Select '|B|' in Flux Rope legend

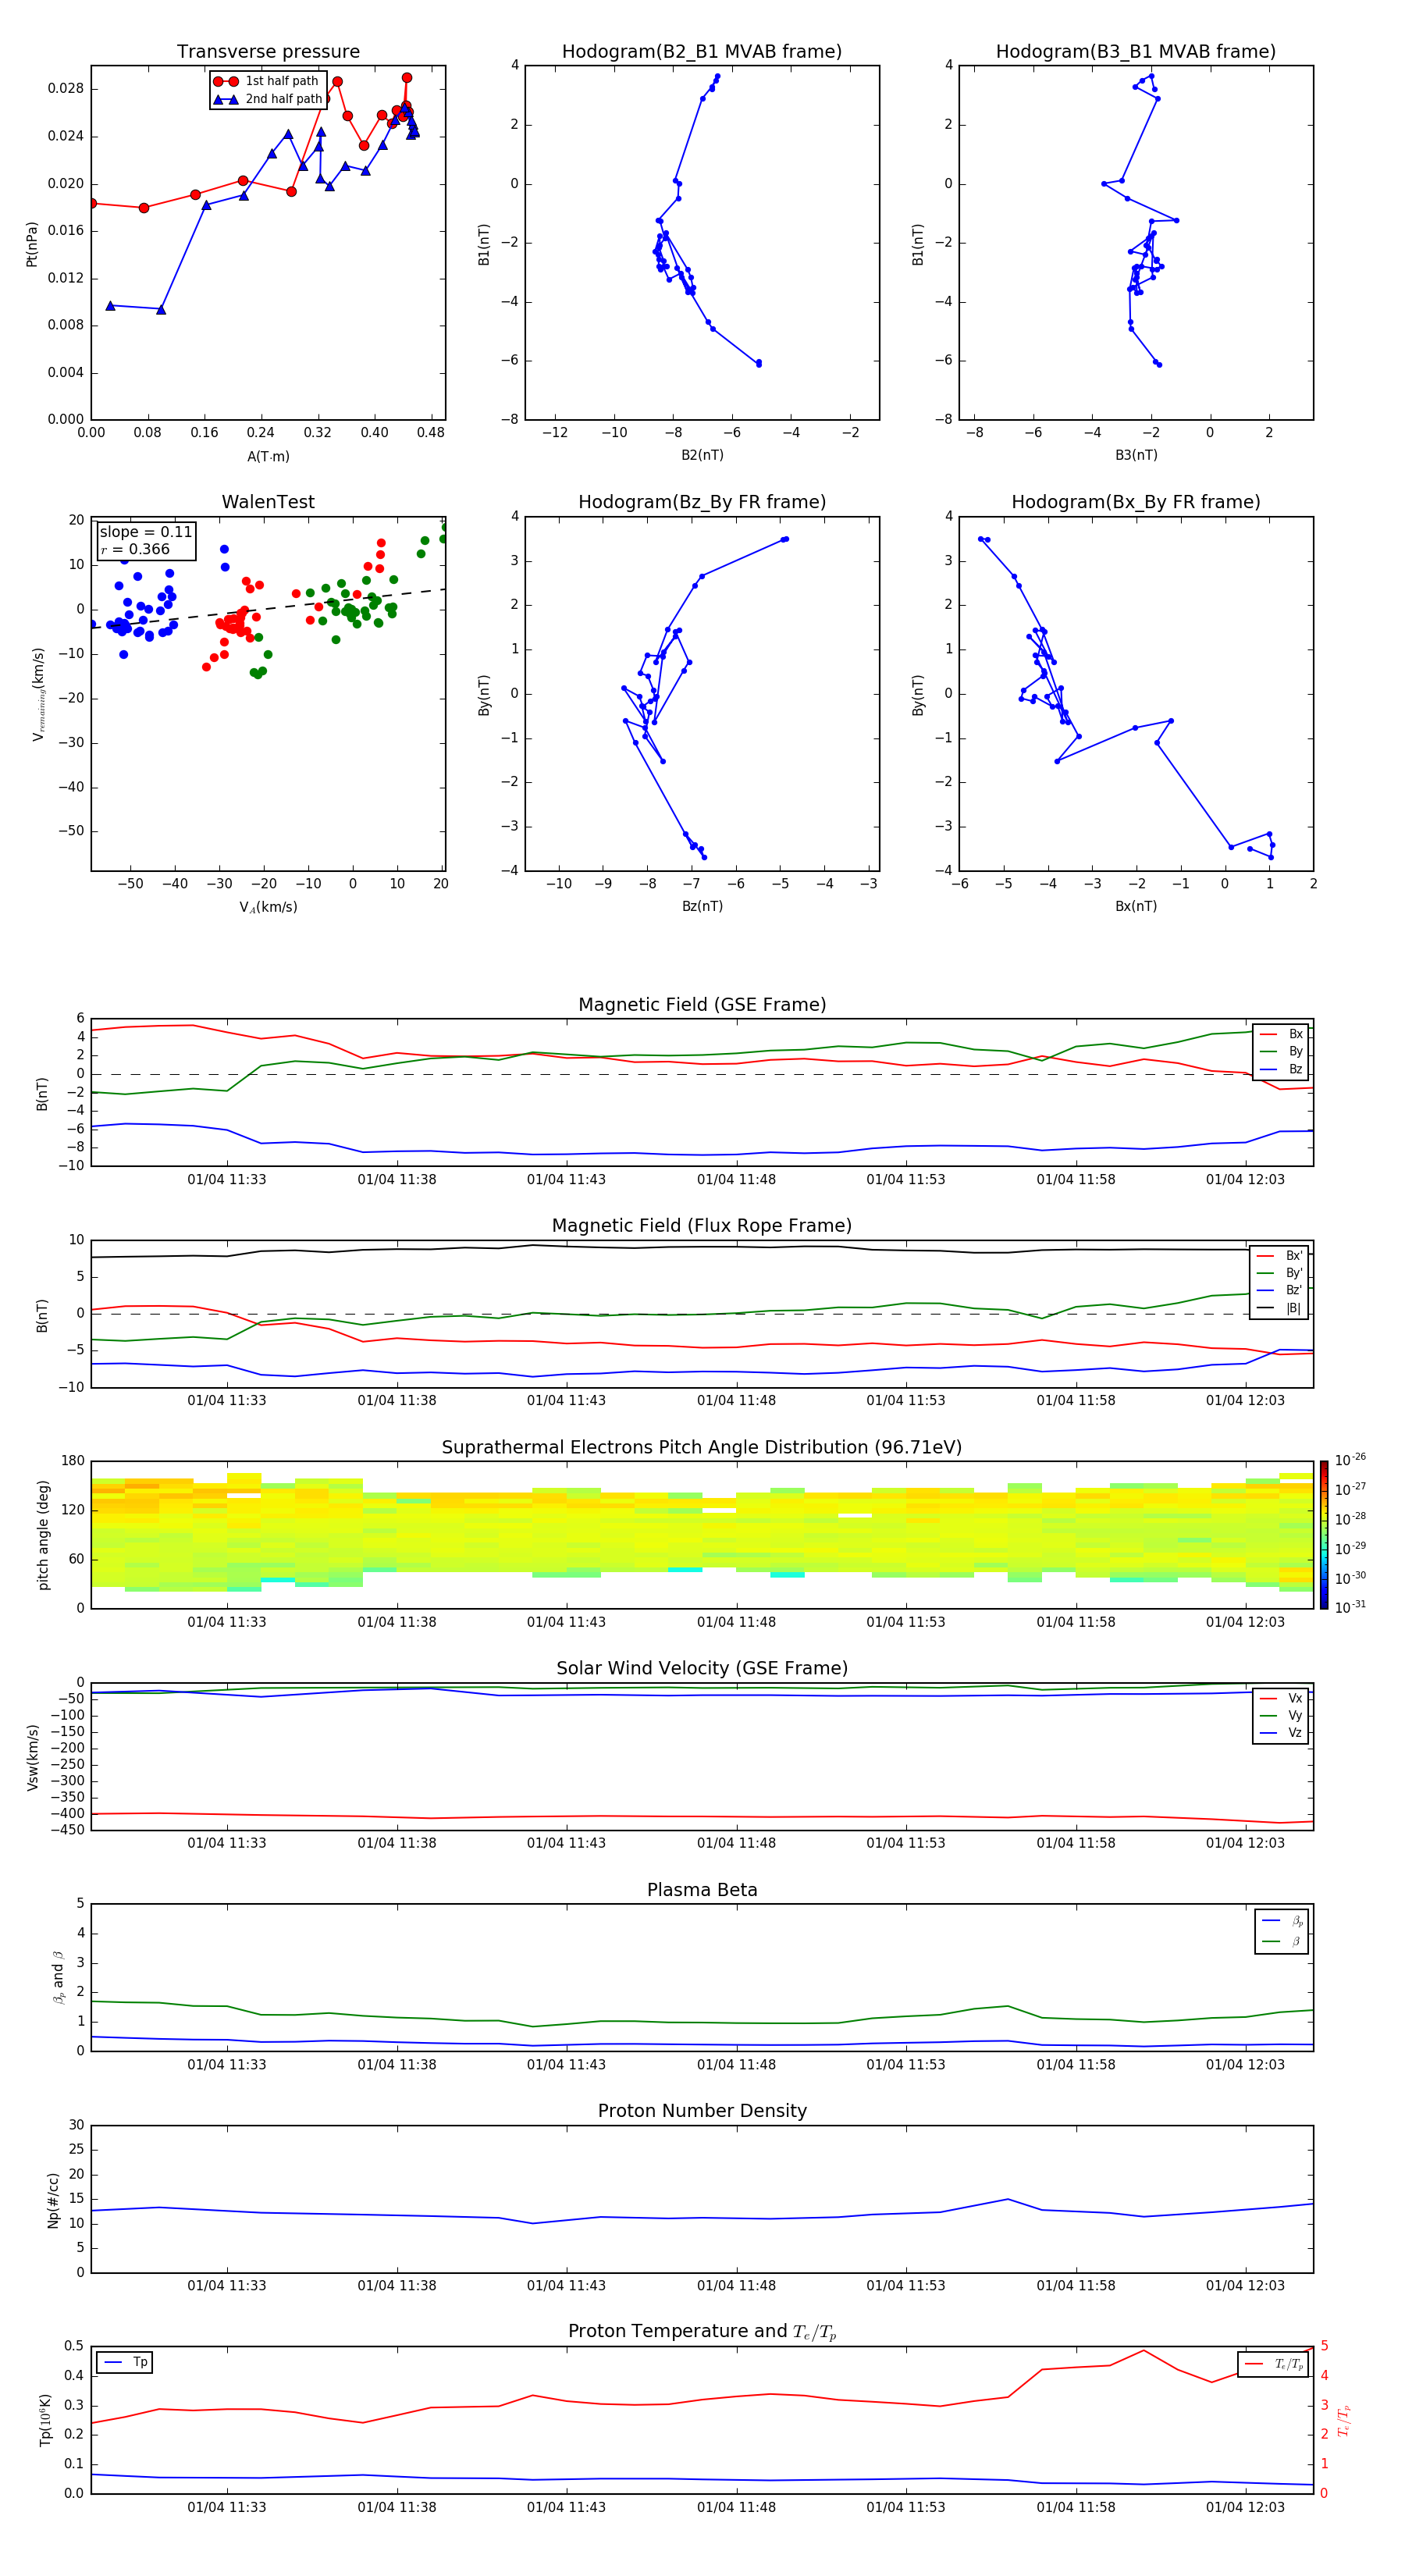1280,1308
